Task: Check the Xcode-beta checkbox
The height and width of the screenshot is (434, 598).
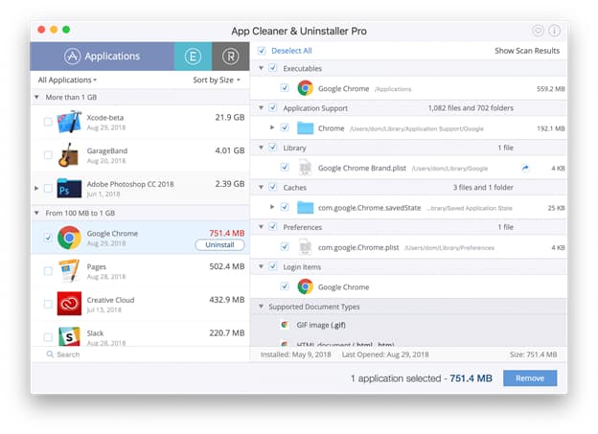Action: 48,122
